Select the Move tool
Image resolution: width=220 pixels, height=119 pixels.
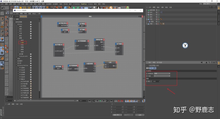16,8
